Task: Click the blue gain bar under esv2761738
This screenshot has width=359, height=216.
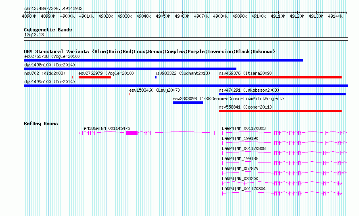Action: point(163,60)
